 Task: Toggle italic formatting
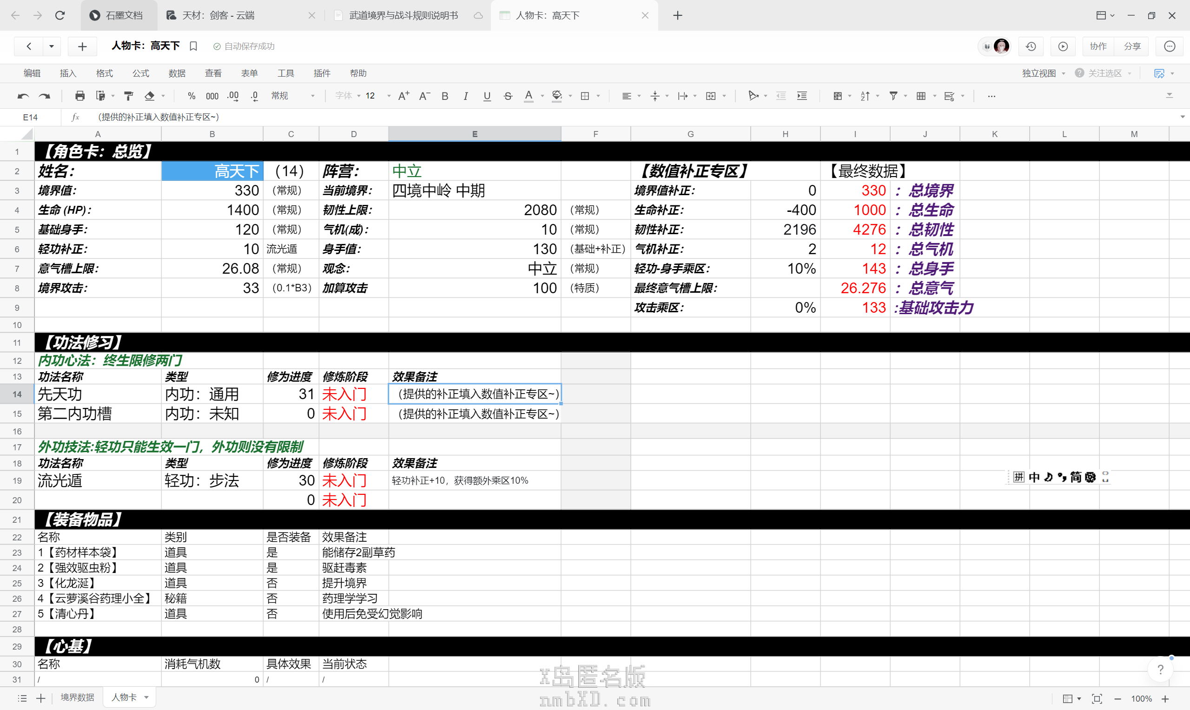point(466,96)
